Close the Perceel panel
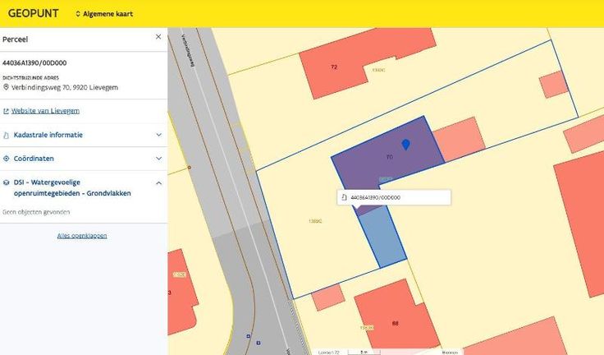Image resolution: width=604 pixels, height=355 pixels. point(158,37)
